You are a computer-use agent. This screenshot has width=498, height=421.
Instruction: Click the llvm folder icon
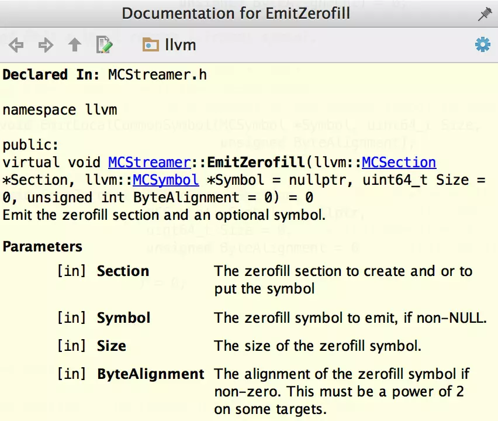tap(151, 45)
